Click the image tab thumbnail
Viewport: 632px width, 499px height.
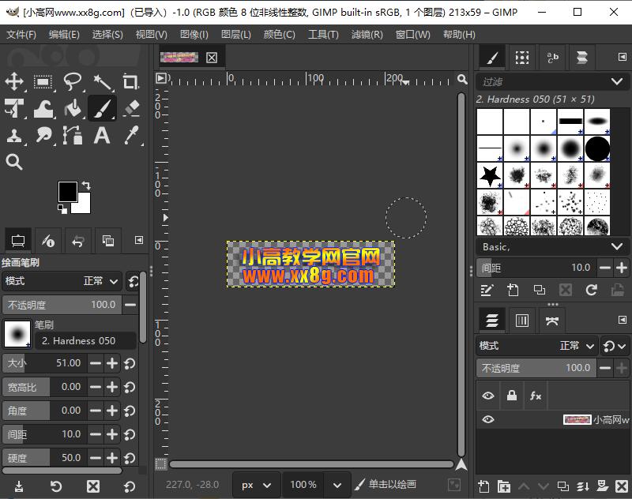[x=179, y=57]
